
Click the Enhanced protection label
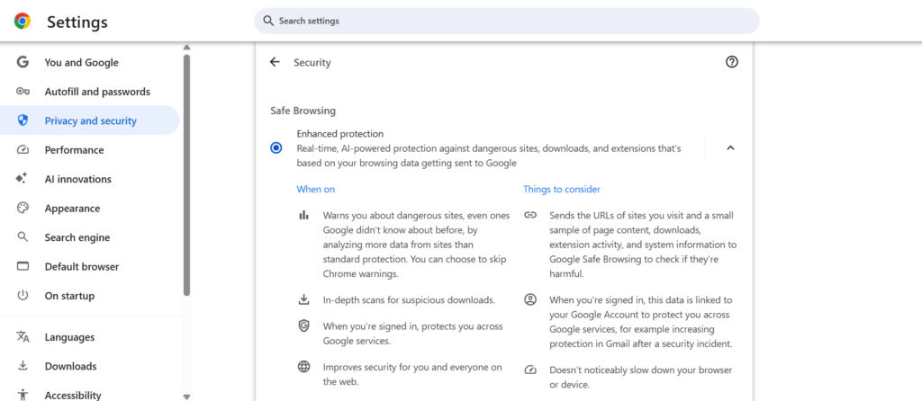tap(339, 134)
